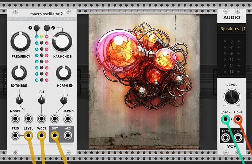This screenshot has width=252, height=164.
Task: Select the MORPH knob
Action: (x=64, y=73)
